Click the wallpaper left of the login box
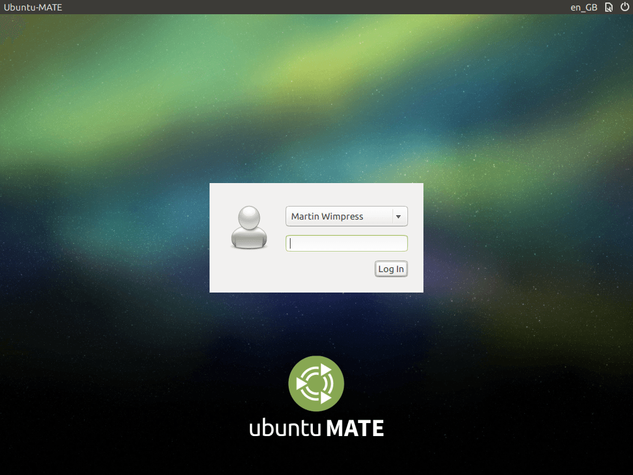The height and width of the screenshot is (475, 633). click(105, 238)
